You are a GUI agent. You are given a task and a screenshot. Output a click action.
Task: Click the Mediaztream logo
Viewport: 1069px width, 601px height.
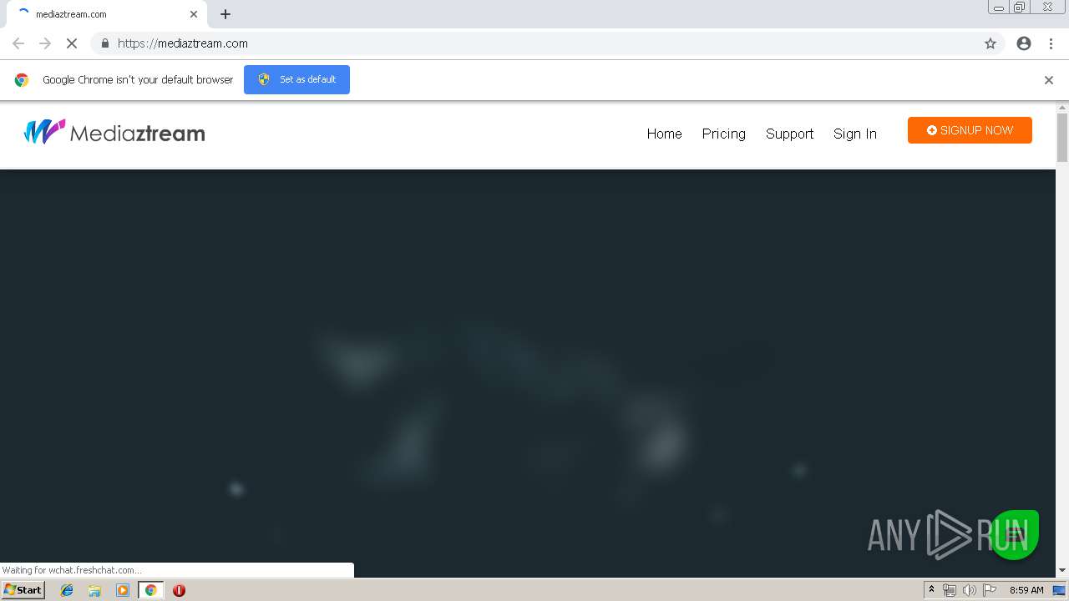click(114, 133)
